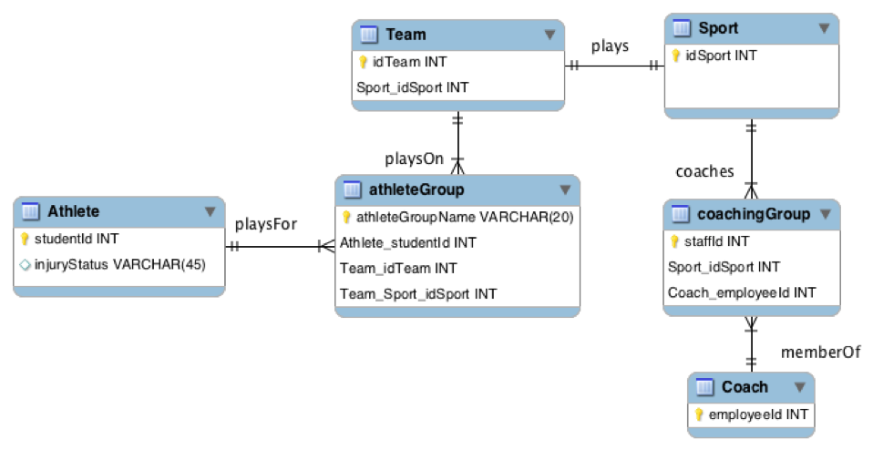
Task: Collapse the Sport table using its arrow
Action: click(x=825, y=28)
